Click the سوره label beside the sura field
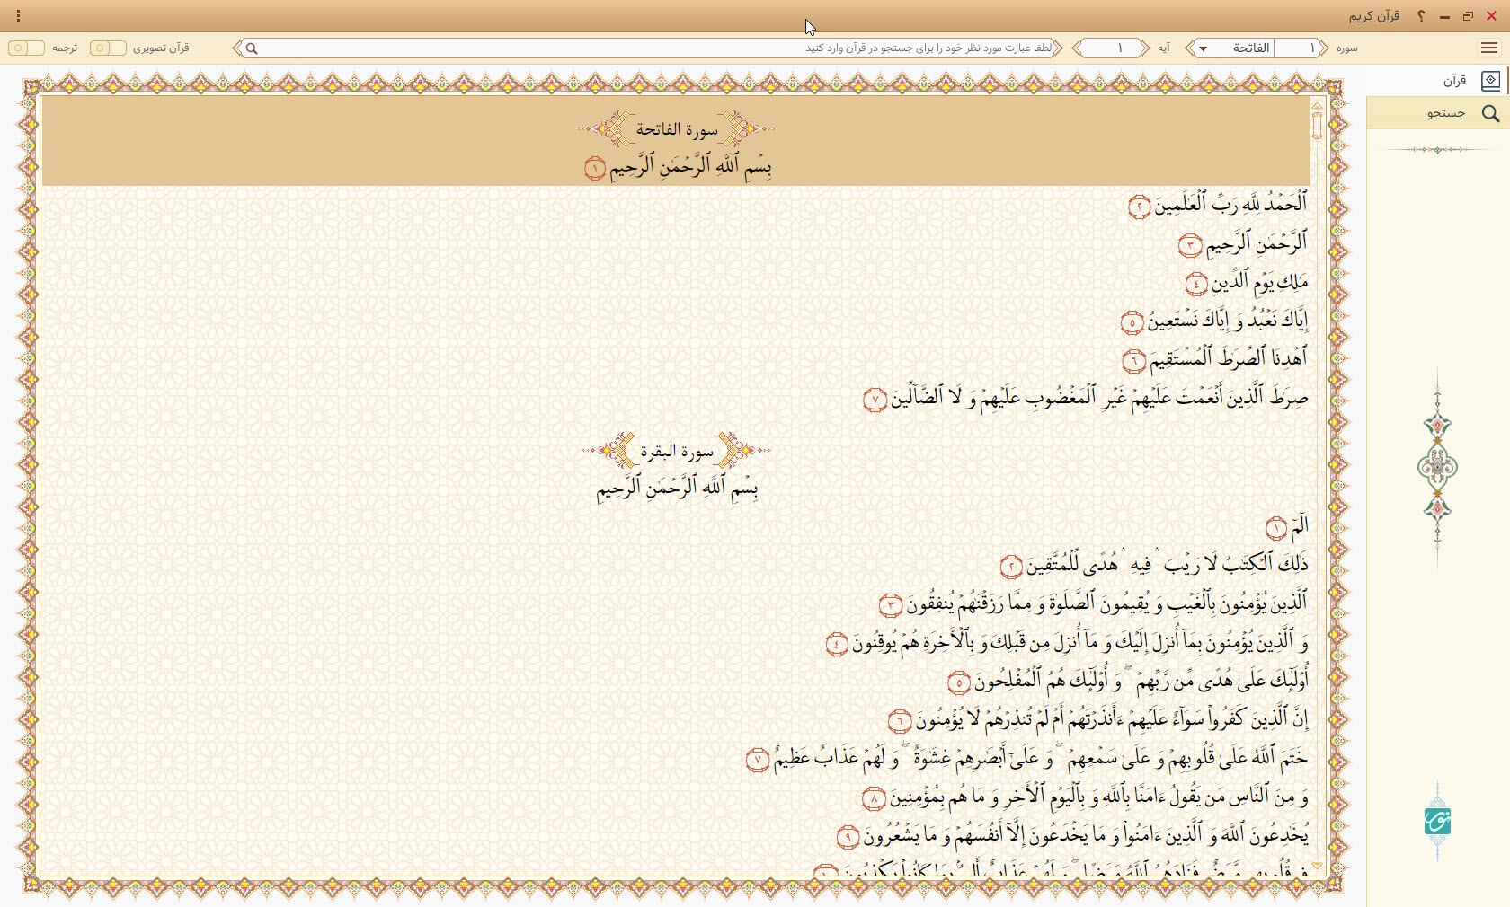The width and height of the screenshot is (1510, 907). (x=1346, y=48)
